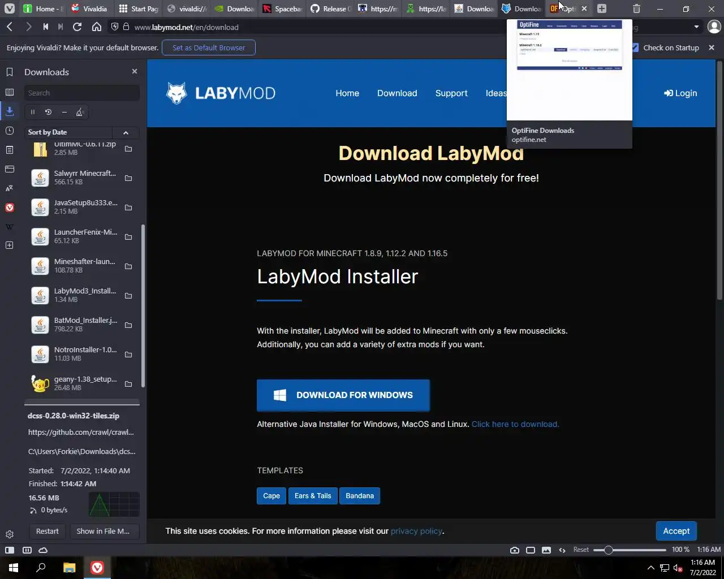Clear finished downloads with broom icon
The height and width of the screenshot is (579, 724).
(x=80, y=112)
